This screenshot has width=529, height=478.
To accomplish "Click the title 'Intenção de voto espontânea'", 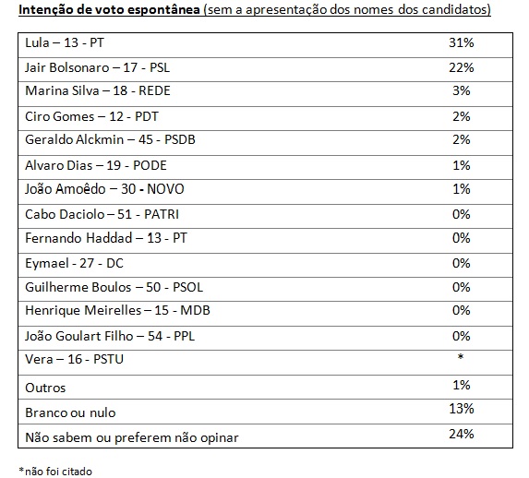I will pyautogui.click(x=109, y=10).
